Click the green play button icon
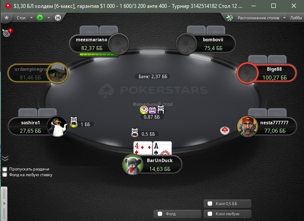 click(x=40, y=18)
